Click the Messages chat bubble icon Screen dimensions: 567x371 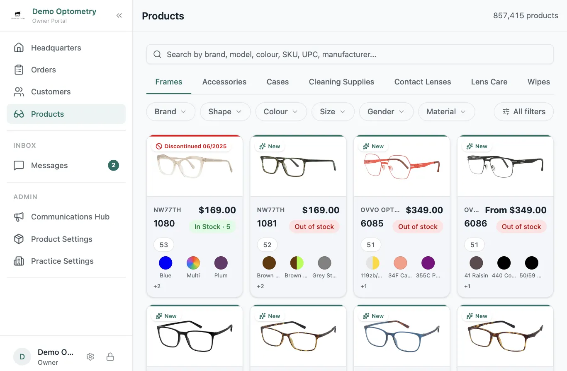pyautogui.click(x=19, y=165)
